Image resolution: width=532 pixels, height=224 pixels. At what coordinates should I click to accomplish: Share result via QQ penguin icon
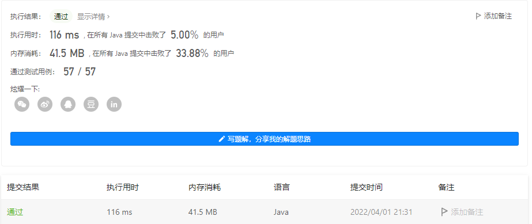(68, 104)
